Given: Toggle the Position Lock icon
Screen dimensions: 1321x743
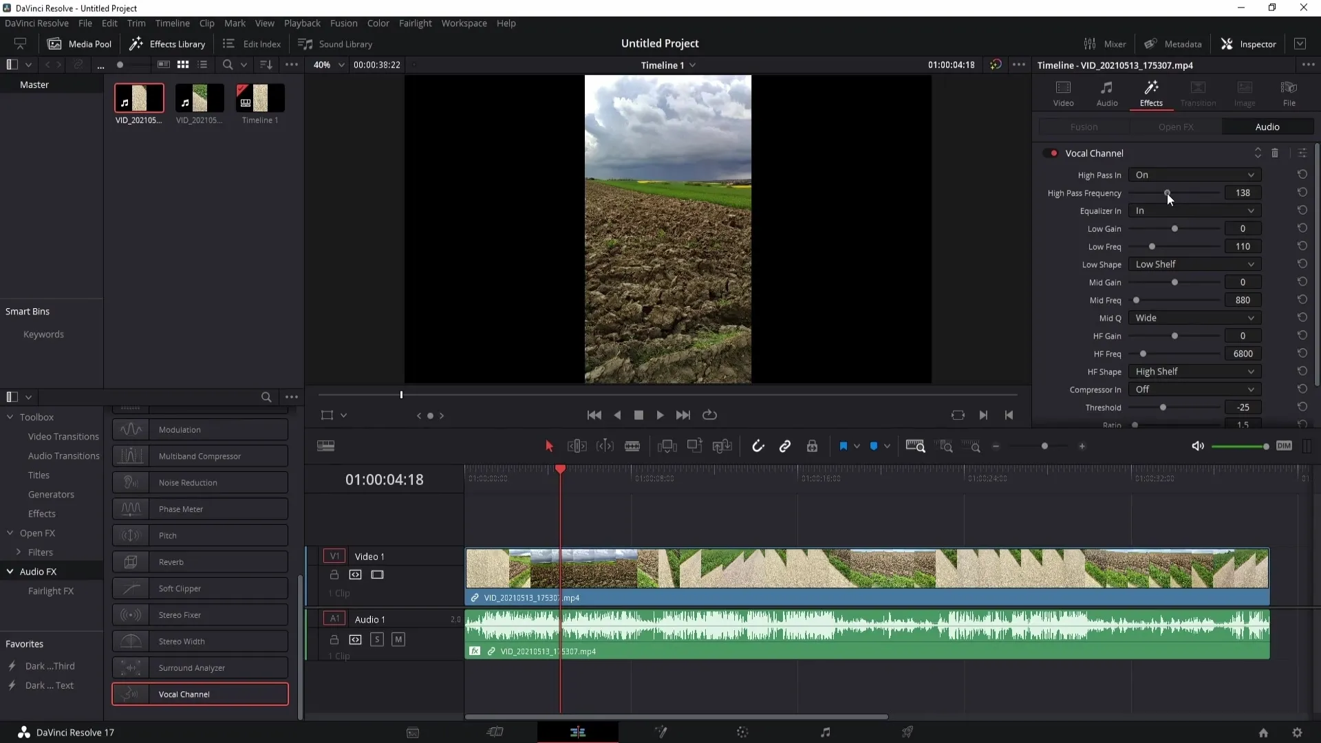Looking at the screenshot, I should (812, 446).
